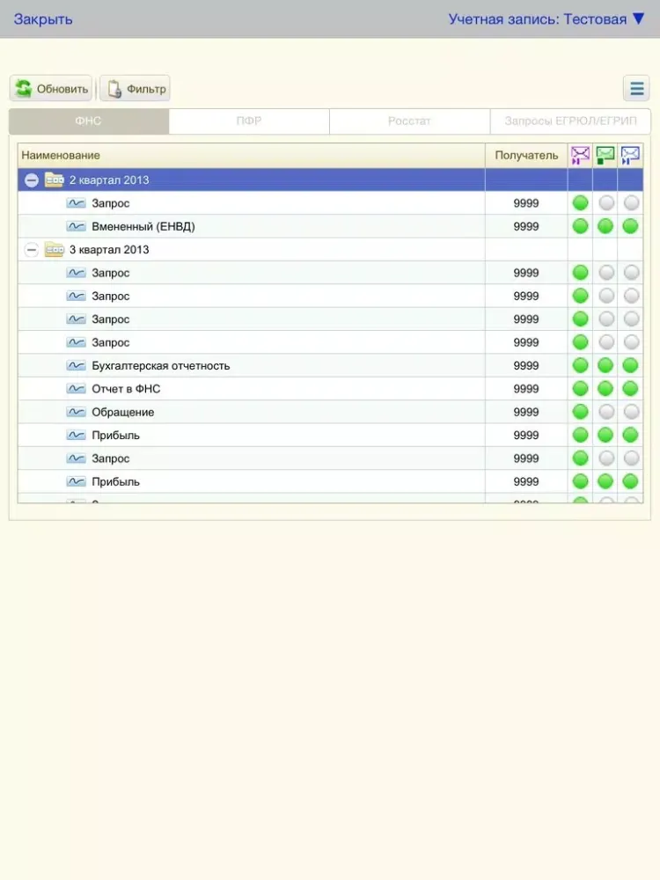Open the hamburger menu icon

tap(636, 89)
